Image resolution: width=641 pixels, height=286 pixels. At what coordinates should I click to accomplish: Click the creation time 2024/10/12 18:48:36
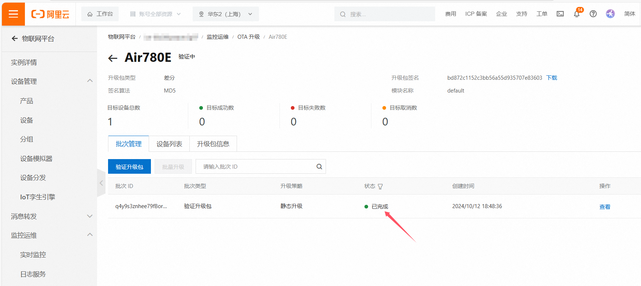point(477,206)
